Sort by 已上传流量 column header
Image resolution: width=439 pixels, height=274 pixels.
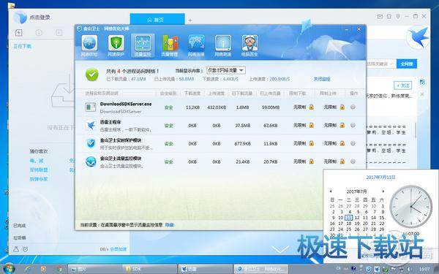pyautogui.click(x=270, y=94)
